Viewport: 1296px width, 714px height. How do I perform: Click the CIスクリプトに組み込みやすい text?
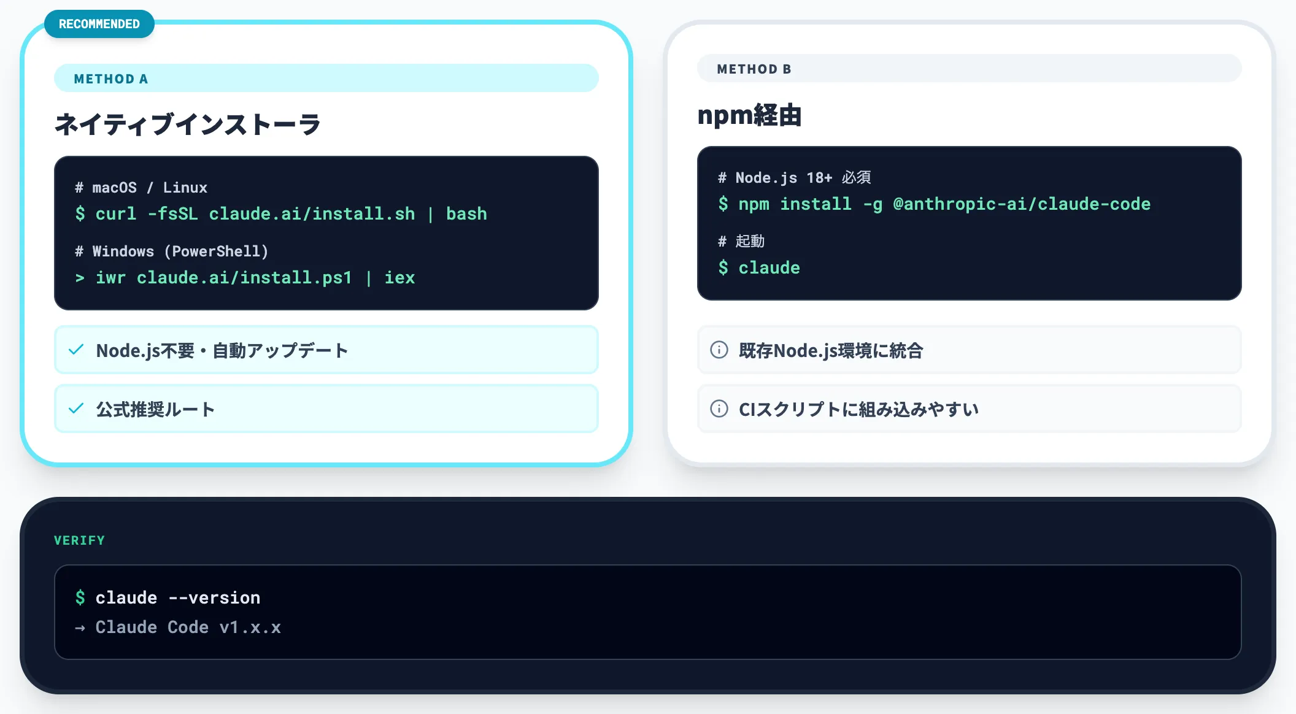[858, 410]
